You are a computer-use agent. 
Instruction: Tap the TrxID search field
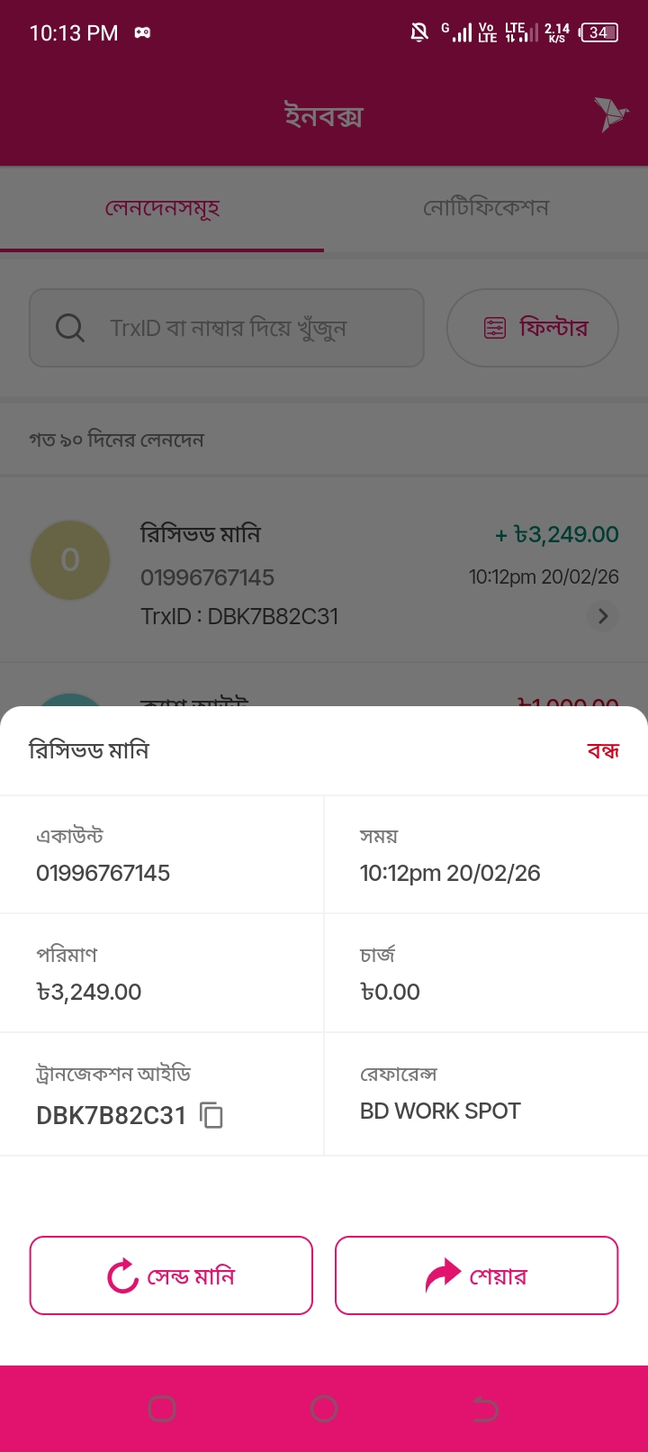point(243,328)
